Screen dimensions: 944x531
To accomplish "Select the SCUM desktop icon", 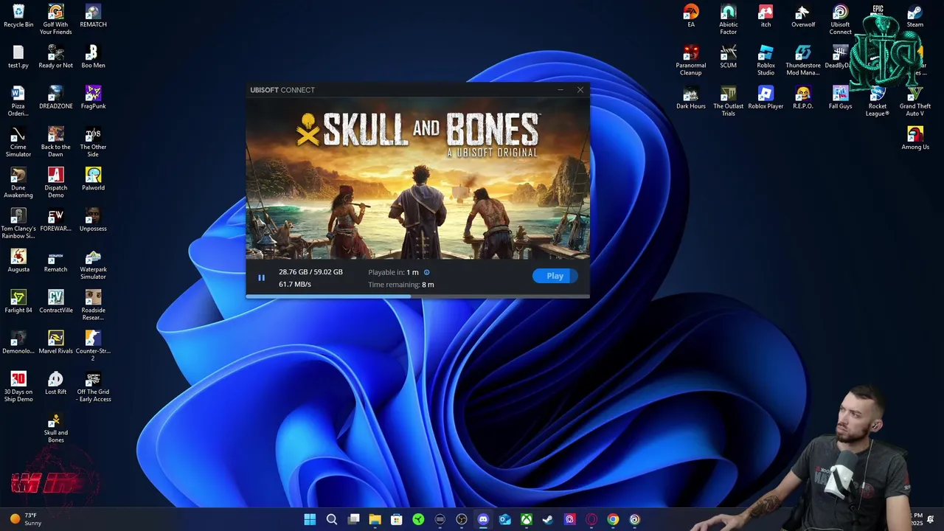I will 729,57.
